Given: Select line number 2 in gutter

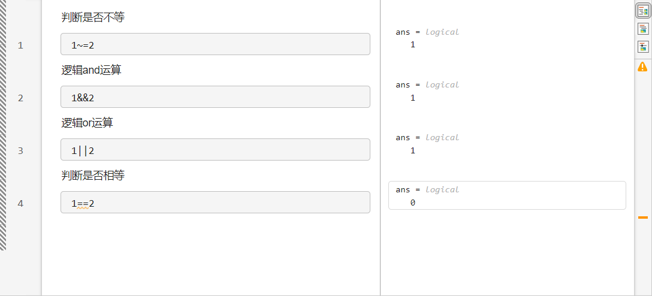Looking at the screenshot, I should (20, 98).
